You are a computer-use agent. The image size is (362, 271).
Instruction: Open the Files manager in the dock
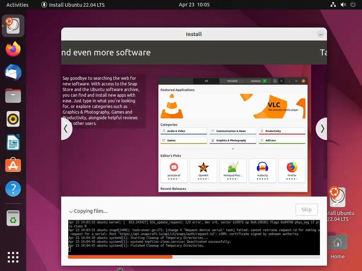pos(13,95)
